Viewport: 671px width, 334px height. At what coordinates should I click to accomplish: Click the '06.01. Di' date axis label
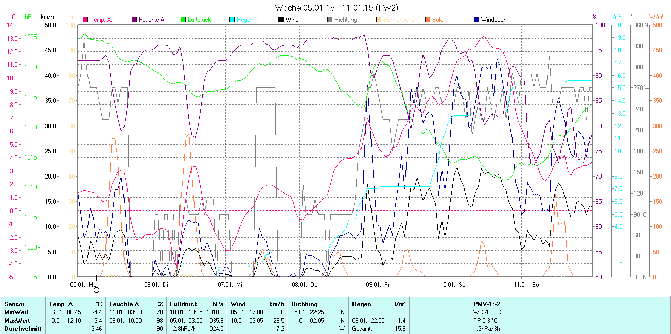tap(157, 284)
